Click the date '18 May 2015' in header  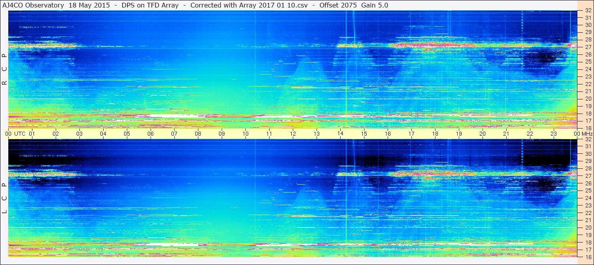click(x=90, y=5)
